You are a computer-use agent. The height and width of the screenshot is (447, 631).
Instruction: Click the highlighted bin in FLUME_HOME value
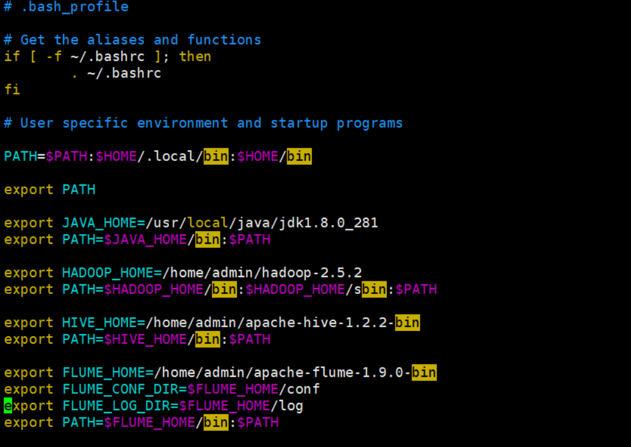[423, 372]
